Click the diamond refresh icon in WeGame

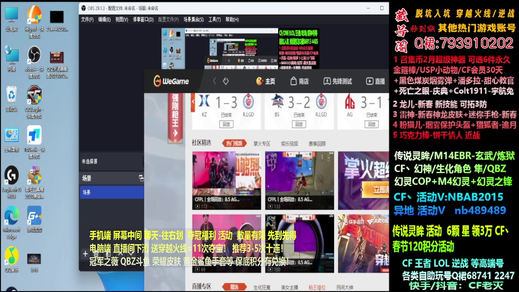click(x=226, y=81)
